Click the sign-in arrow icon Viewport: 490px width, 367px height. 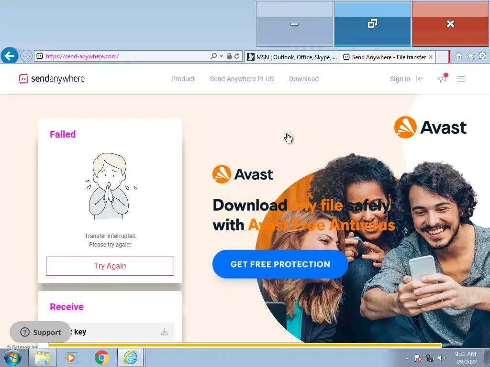click(420, 79)
